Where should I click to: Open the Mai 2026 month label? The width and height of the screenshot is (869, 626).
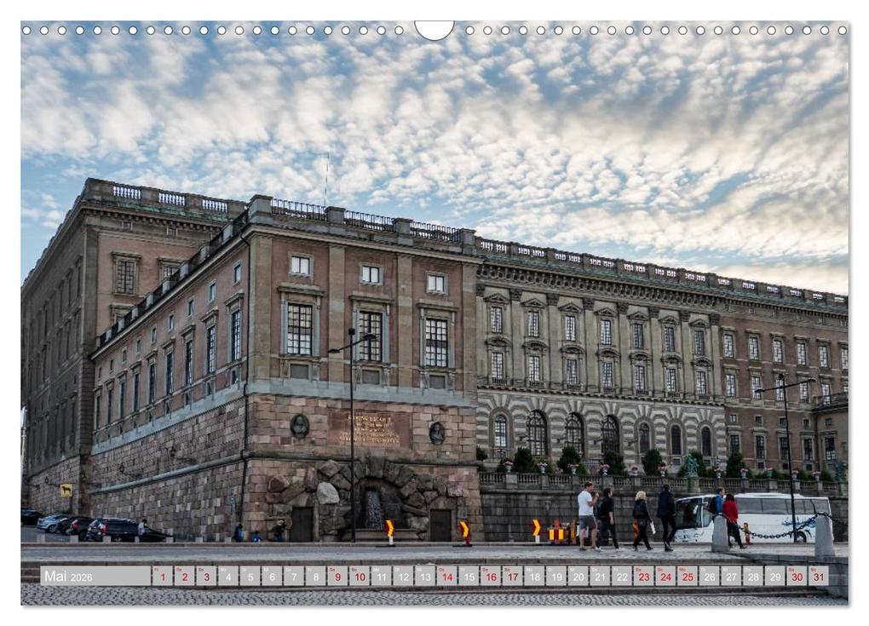coord(66,576)
